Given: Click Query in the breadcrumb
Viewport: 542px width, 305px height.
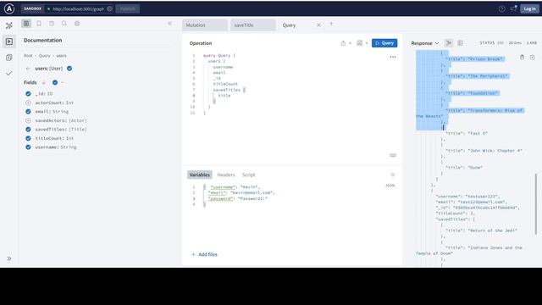Looking at the screenshot, I should pos(44,56).
